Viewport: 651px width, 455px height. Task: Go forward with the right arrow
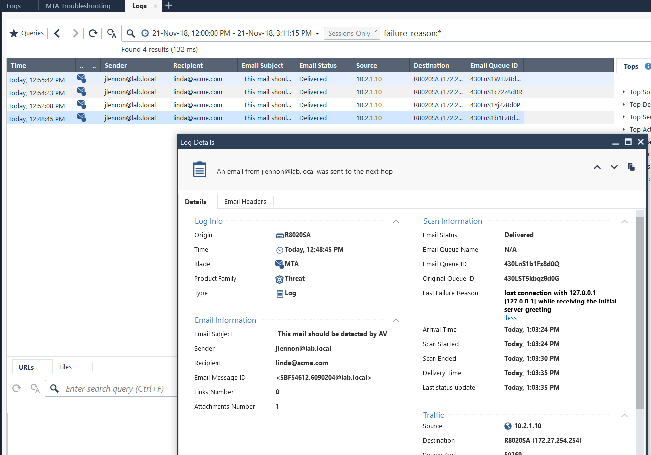[75, 33]
